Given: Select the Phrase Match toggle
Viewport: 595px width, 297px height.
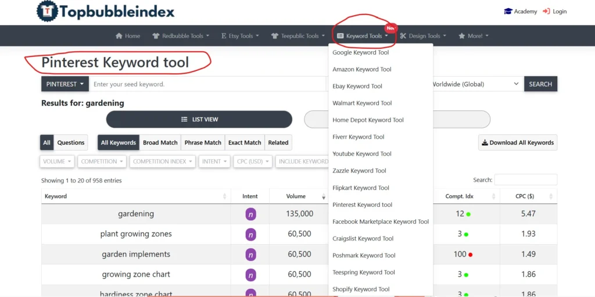Looking at the screenshot, I should tap(203, 142).
